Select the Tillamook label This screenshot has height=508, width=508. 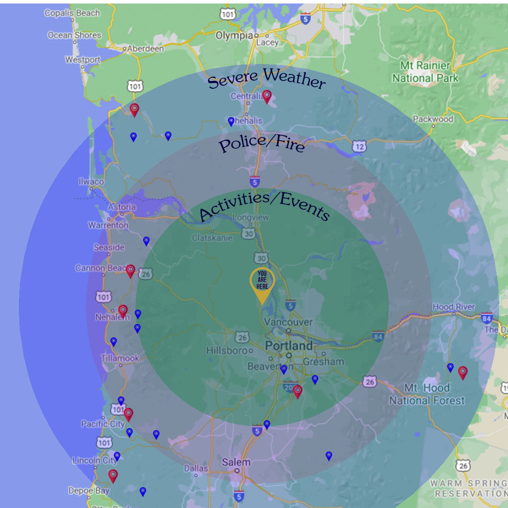120,358
